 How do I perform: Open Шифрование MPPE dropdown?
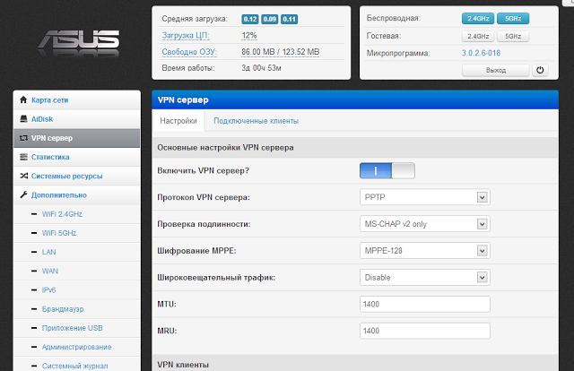point(424,251)
